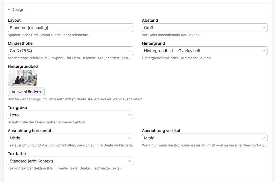Click the Auswahl ändern button
Screen dimensions: 275x182
click(26, 92)
